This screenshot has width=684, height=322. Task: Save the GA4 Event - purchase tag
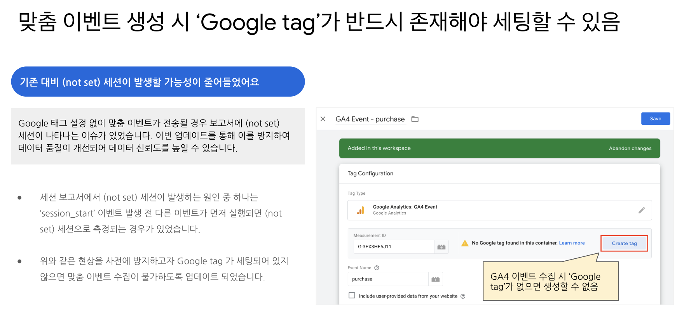click(655, 119)
